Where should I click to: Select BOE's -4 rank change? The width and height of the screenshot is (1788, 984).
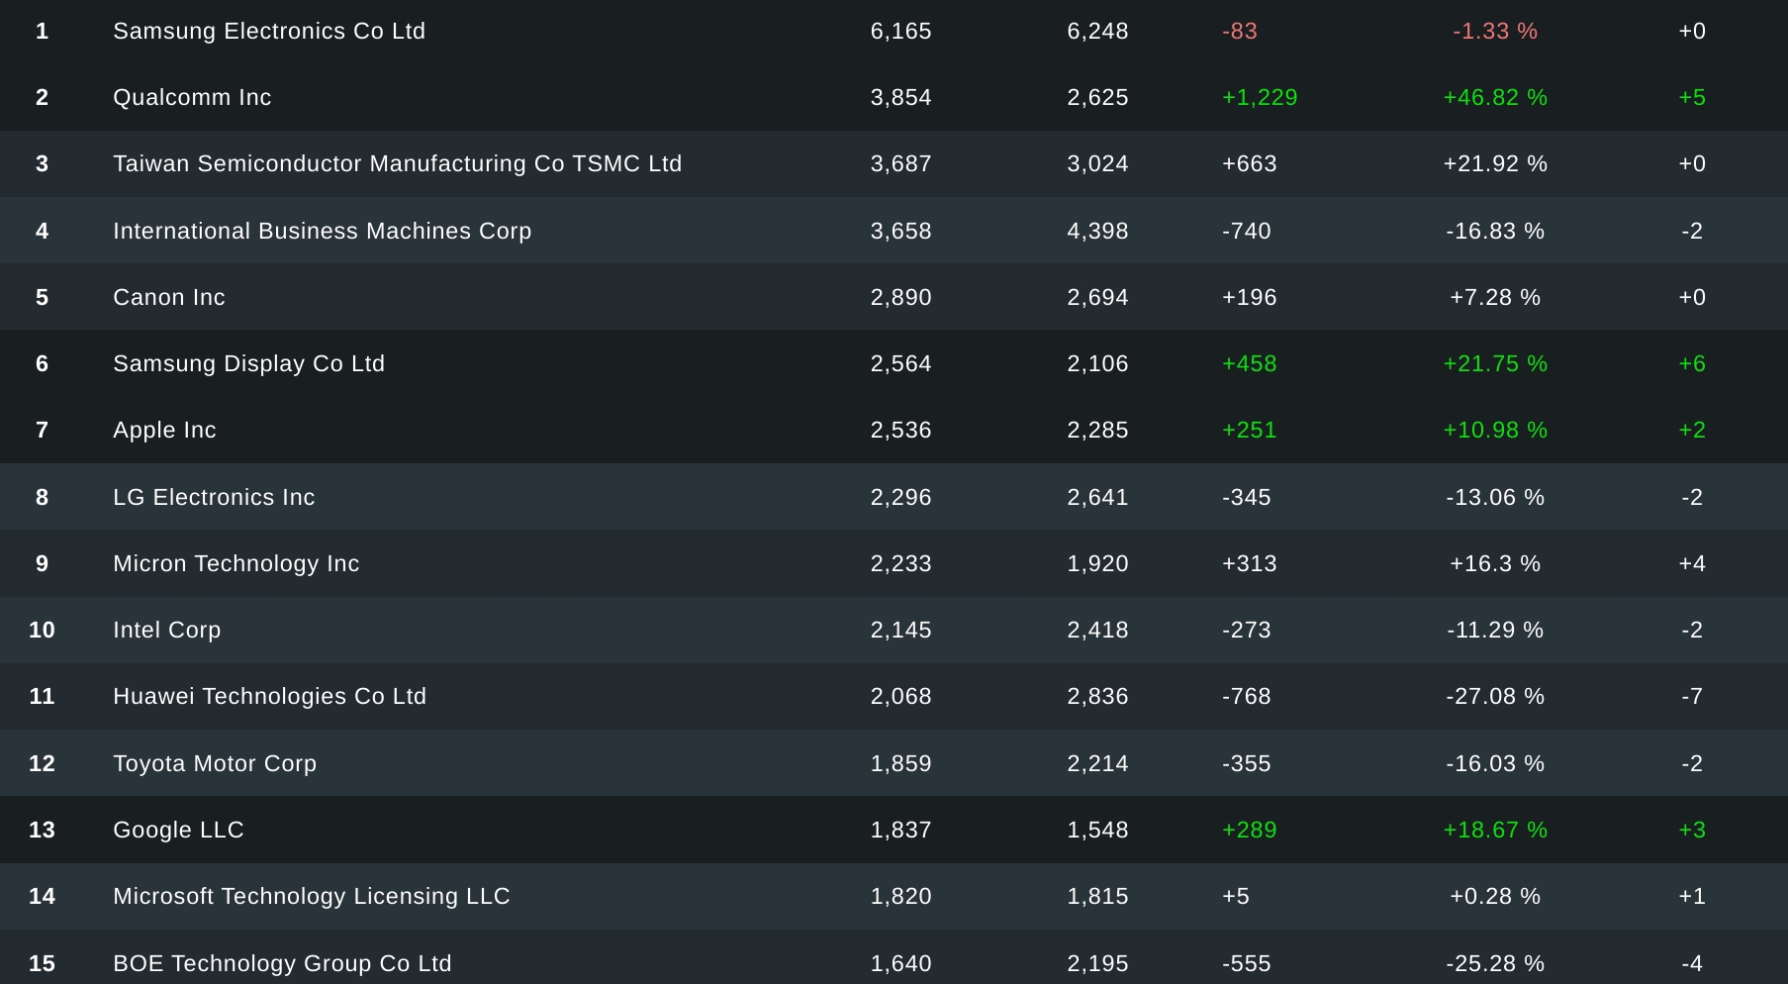(1692, 963)
